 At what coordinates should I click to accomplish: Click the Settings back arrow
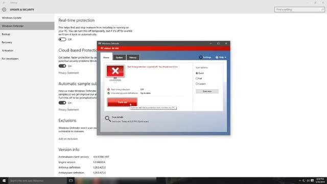point(4,3)
